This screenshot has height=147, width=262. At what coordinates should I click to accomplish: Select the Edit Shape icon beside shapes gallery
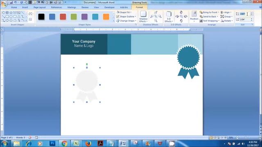point(30,14)
